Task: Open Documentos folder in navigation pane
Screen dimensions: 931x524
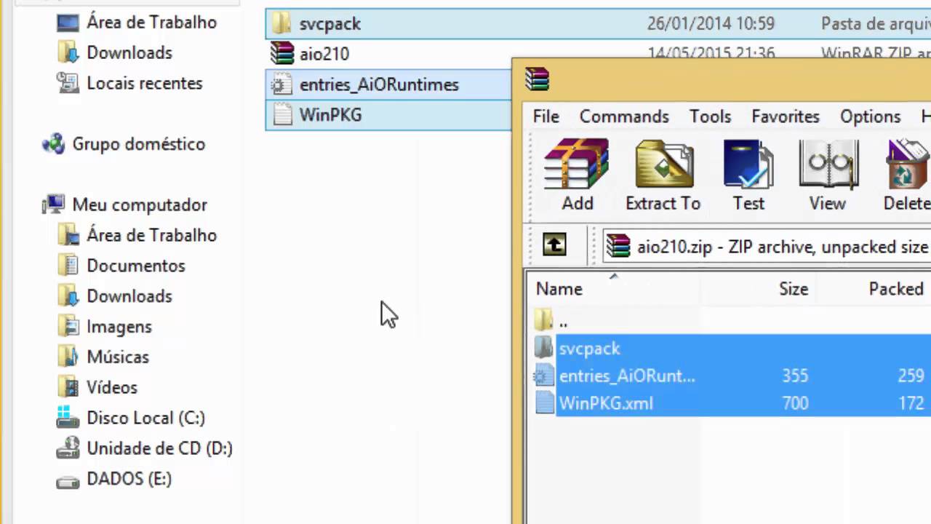Action: 136,266
